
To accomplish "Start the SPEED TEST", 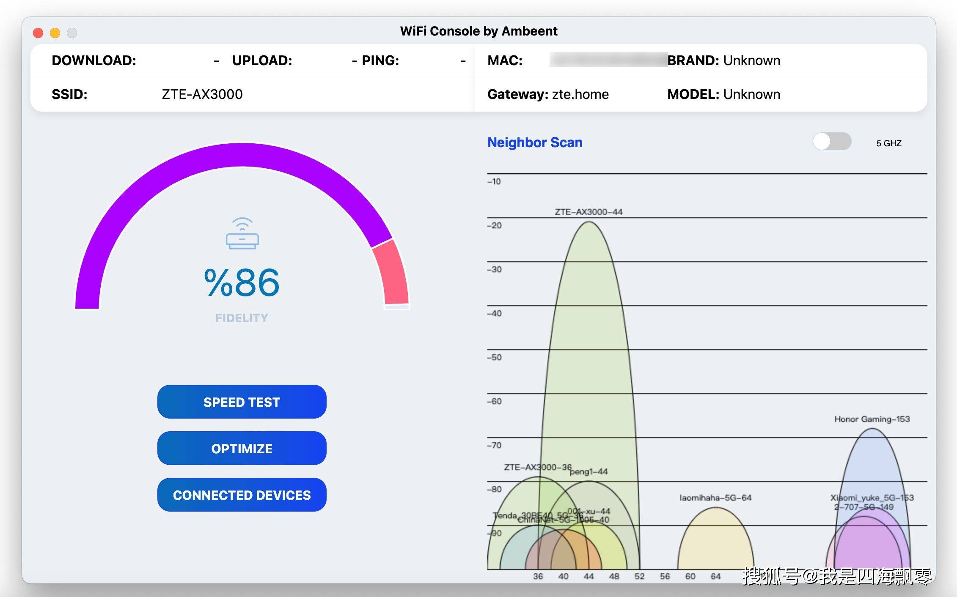I will (242, 402).
